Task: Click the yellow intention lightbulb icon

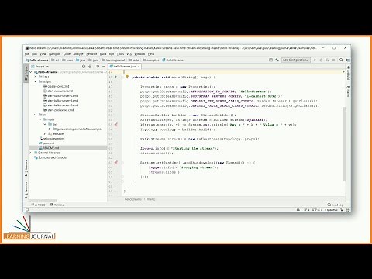Action: pyautogui.click(x=127, y=77)
